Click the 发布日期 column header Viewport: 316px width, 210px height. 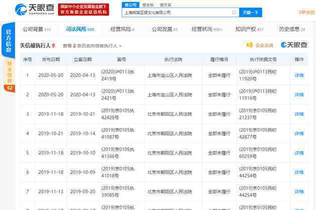coord(51,59)
